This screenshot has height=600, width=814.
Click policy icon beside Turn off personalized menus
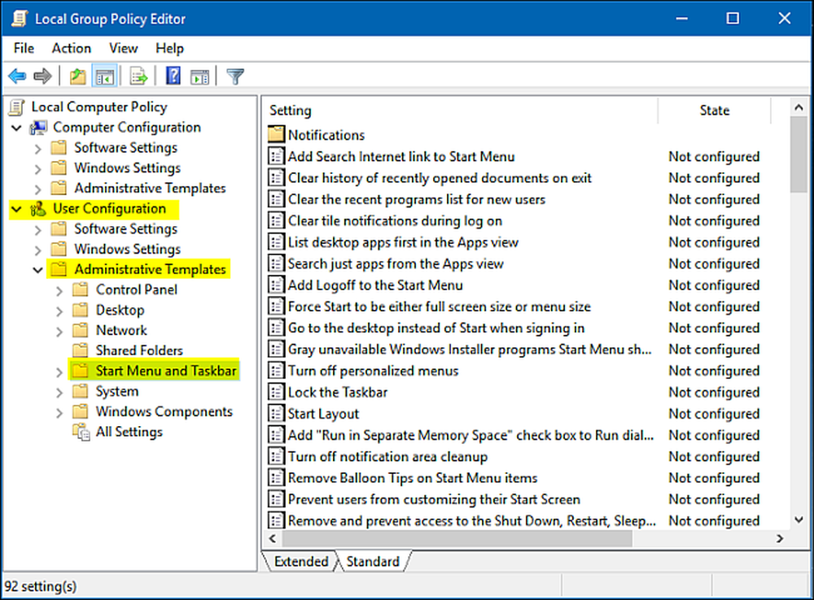(276, 371)
